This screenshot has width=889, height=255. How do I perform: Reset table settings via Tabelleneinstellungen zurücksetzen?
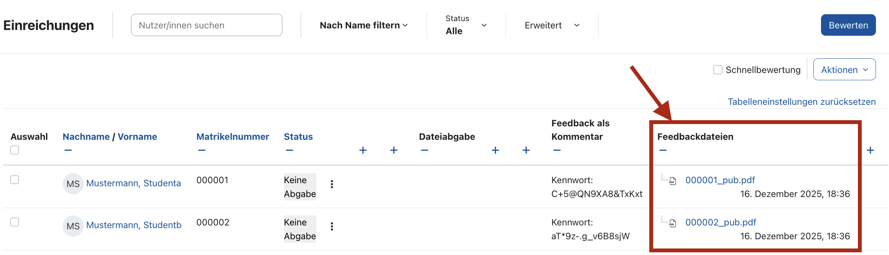pos(802,101)
